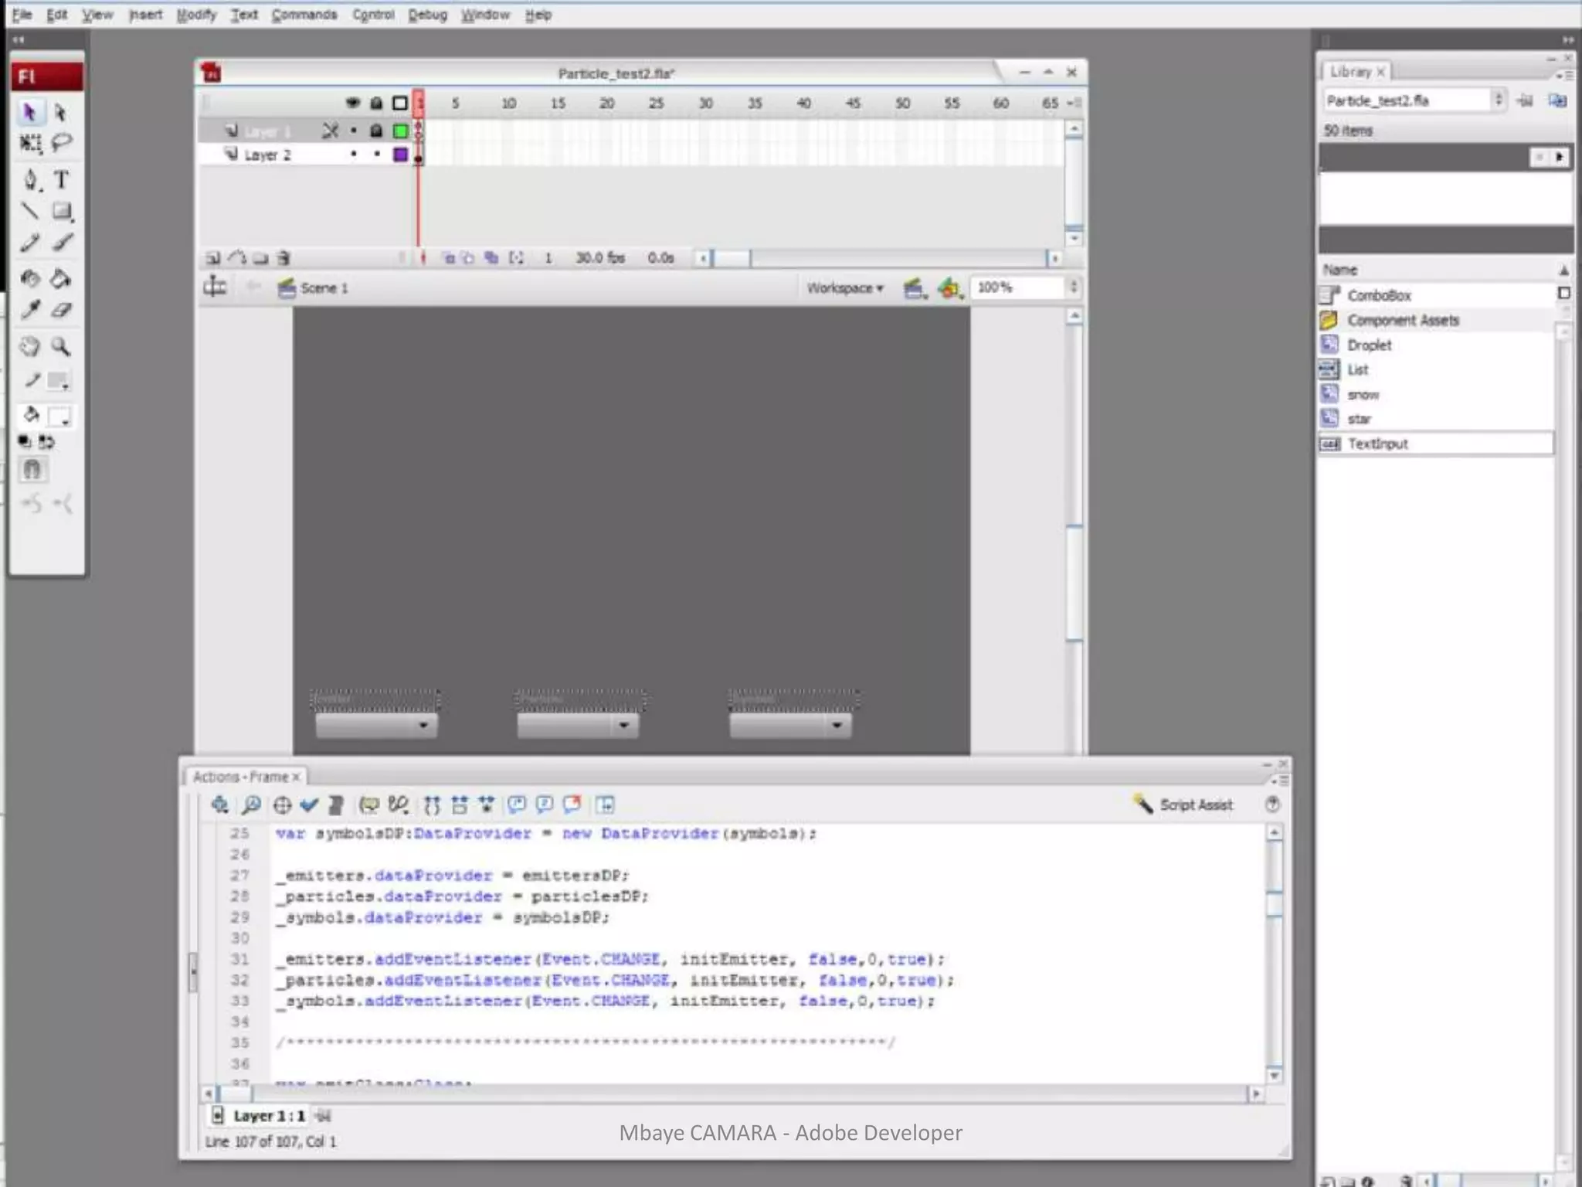The height and width of the screenshot is (1187, 1582).
Task: Select the Hand tool
Action: [30, 346]
